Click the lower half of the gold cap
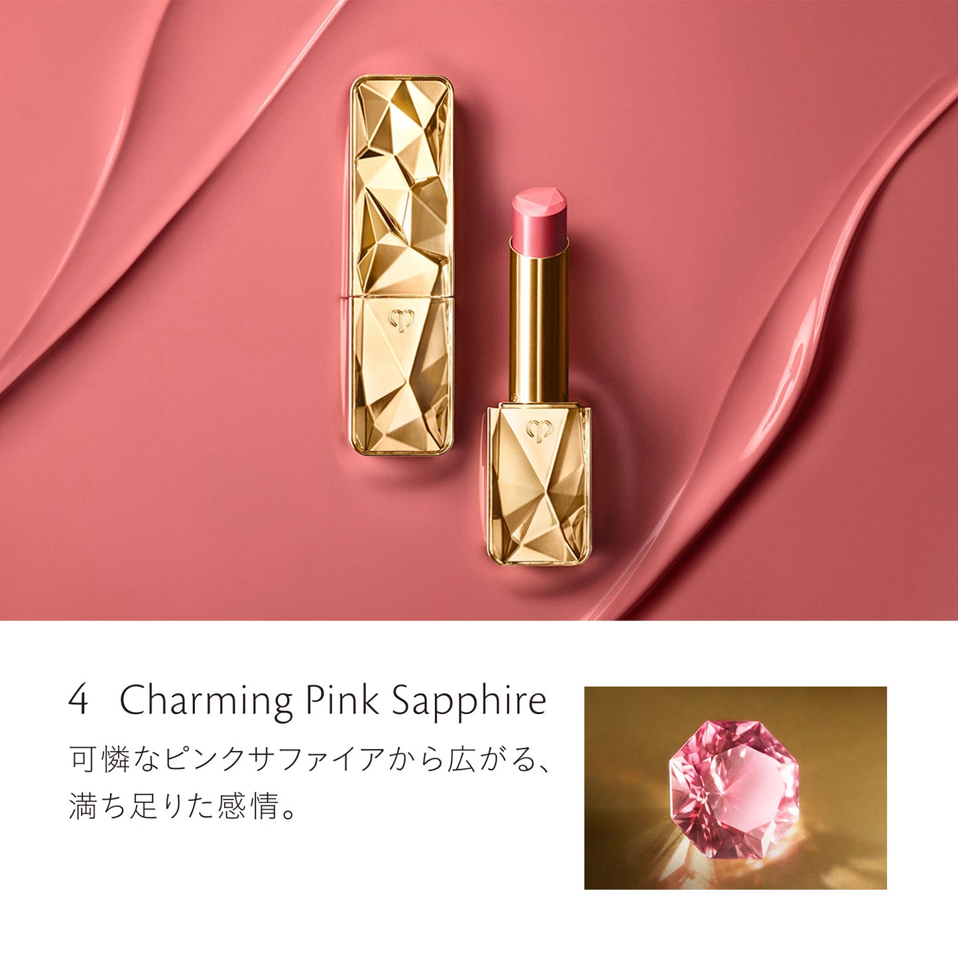This screenshot has height=958, width=958. click(x=402, y=377)
